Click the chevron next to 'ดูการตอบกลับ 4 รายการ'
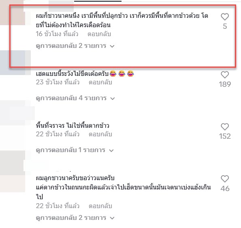 tap(113, 99)
